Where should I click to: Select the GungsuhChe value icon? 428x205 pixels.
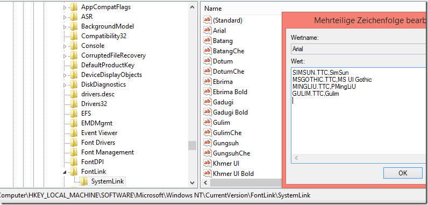(x=208, y=153)
